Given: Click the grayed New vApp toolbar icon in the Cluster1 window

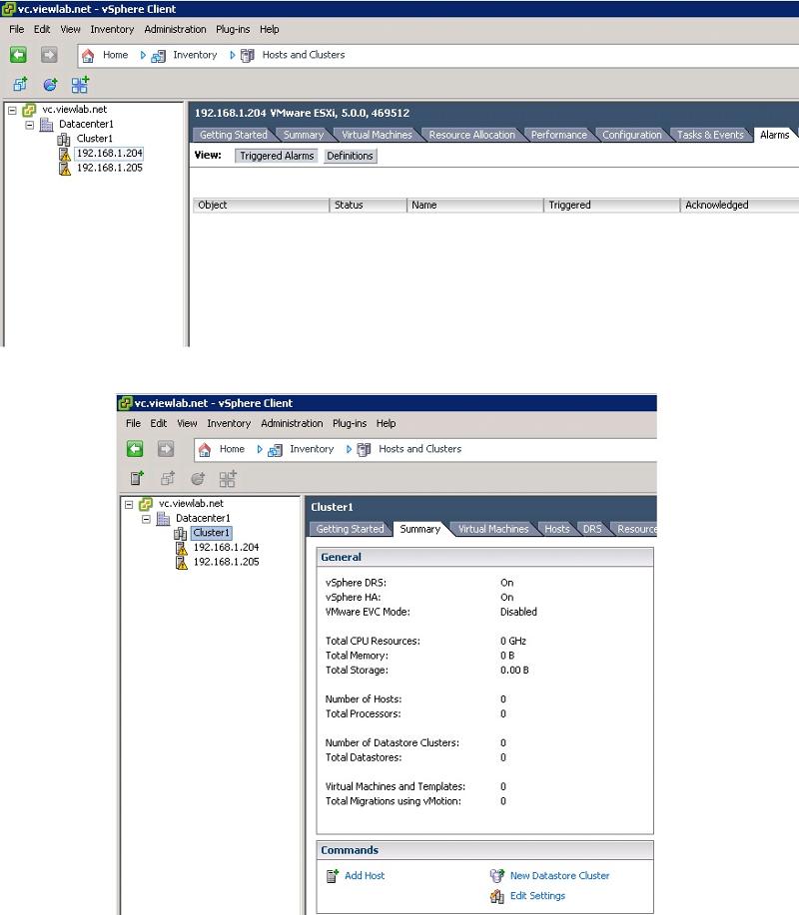Looking at the screenshot, I should point(228,479).
